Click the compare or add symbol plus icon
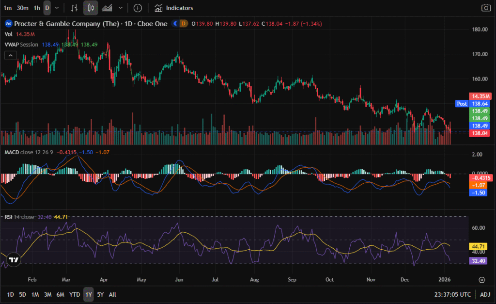The width and height of the screenshot is (496, 304). 138,8
